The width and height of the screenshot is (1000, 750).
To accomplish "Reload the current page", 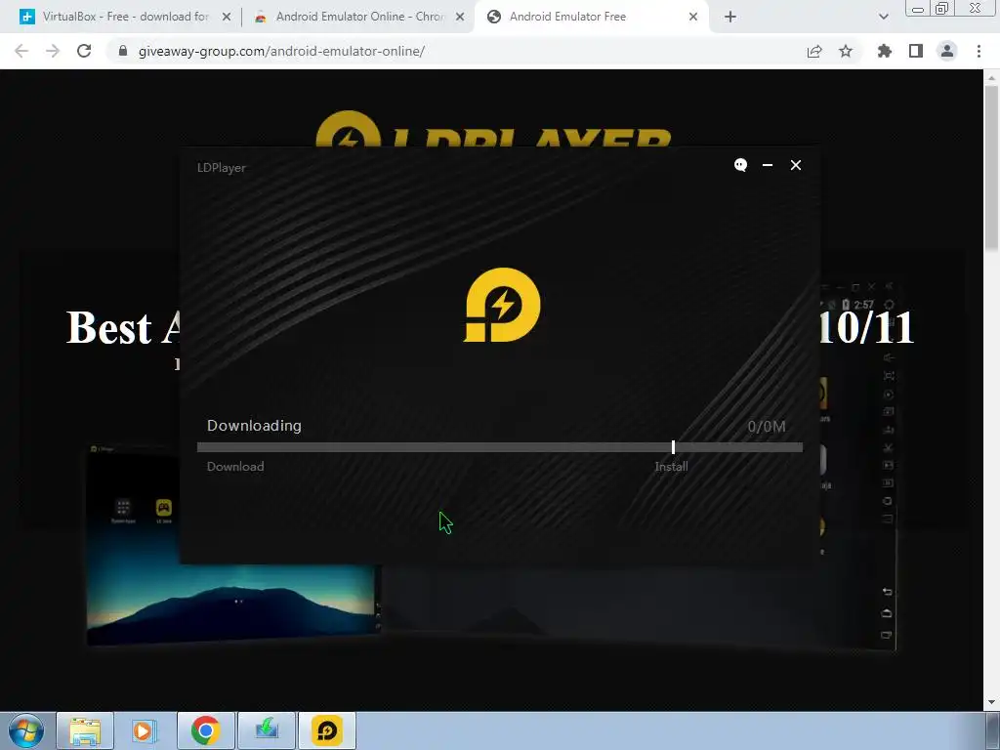I will point(84,51).
